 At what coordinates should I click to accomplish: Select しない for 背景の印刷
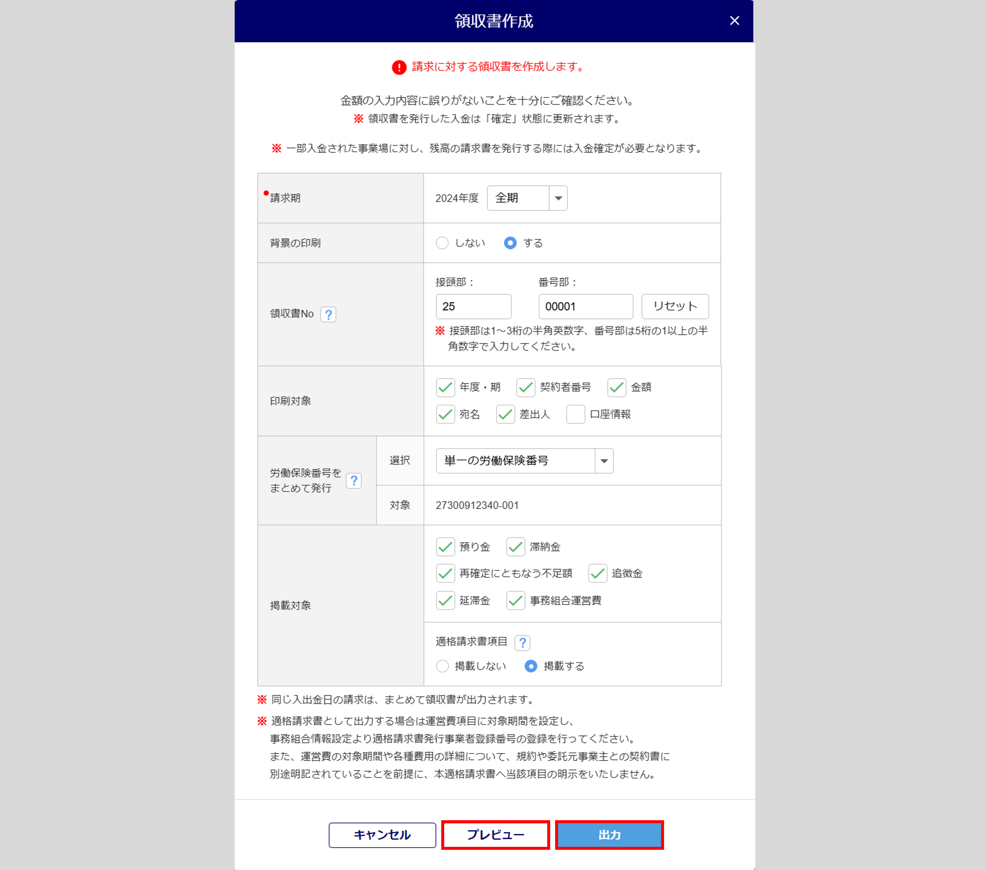click(442, 243)
